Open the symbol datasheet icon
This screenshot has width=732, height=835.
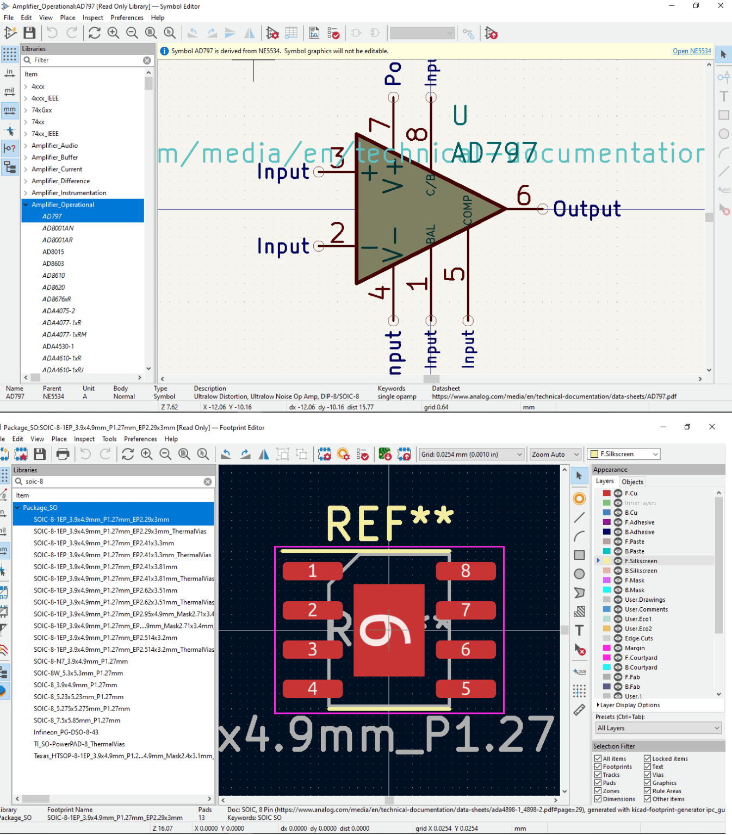(314, 33)
